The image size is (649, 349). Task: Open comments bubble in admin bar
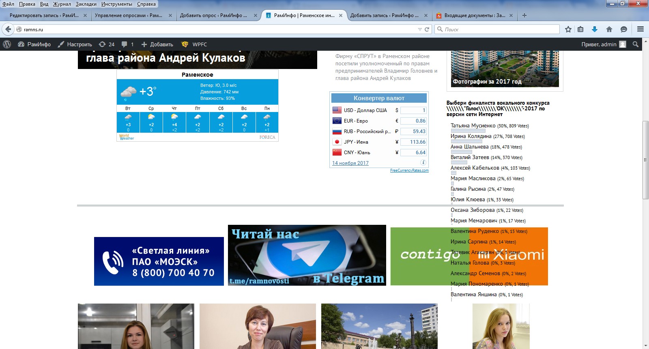tap(127, 44)
